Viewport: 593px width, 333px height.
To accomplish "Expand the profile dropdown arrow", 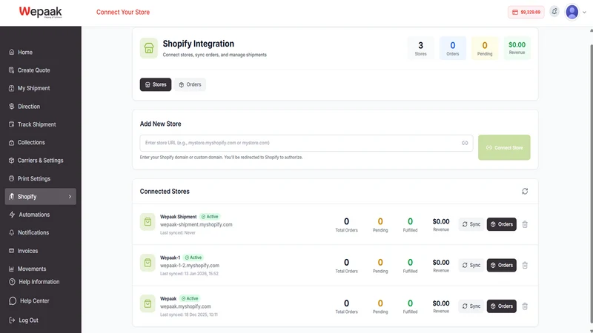I will [x=584, y=12].
